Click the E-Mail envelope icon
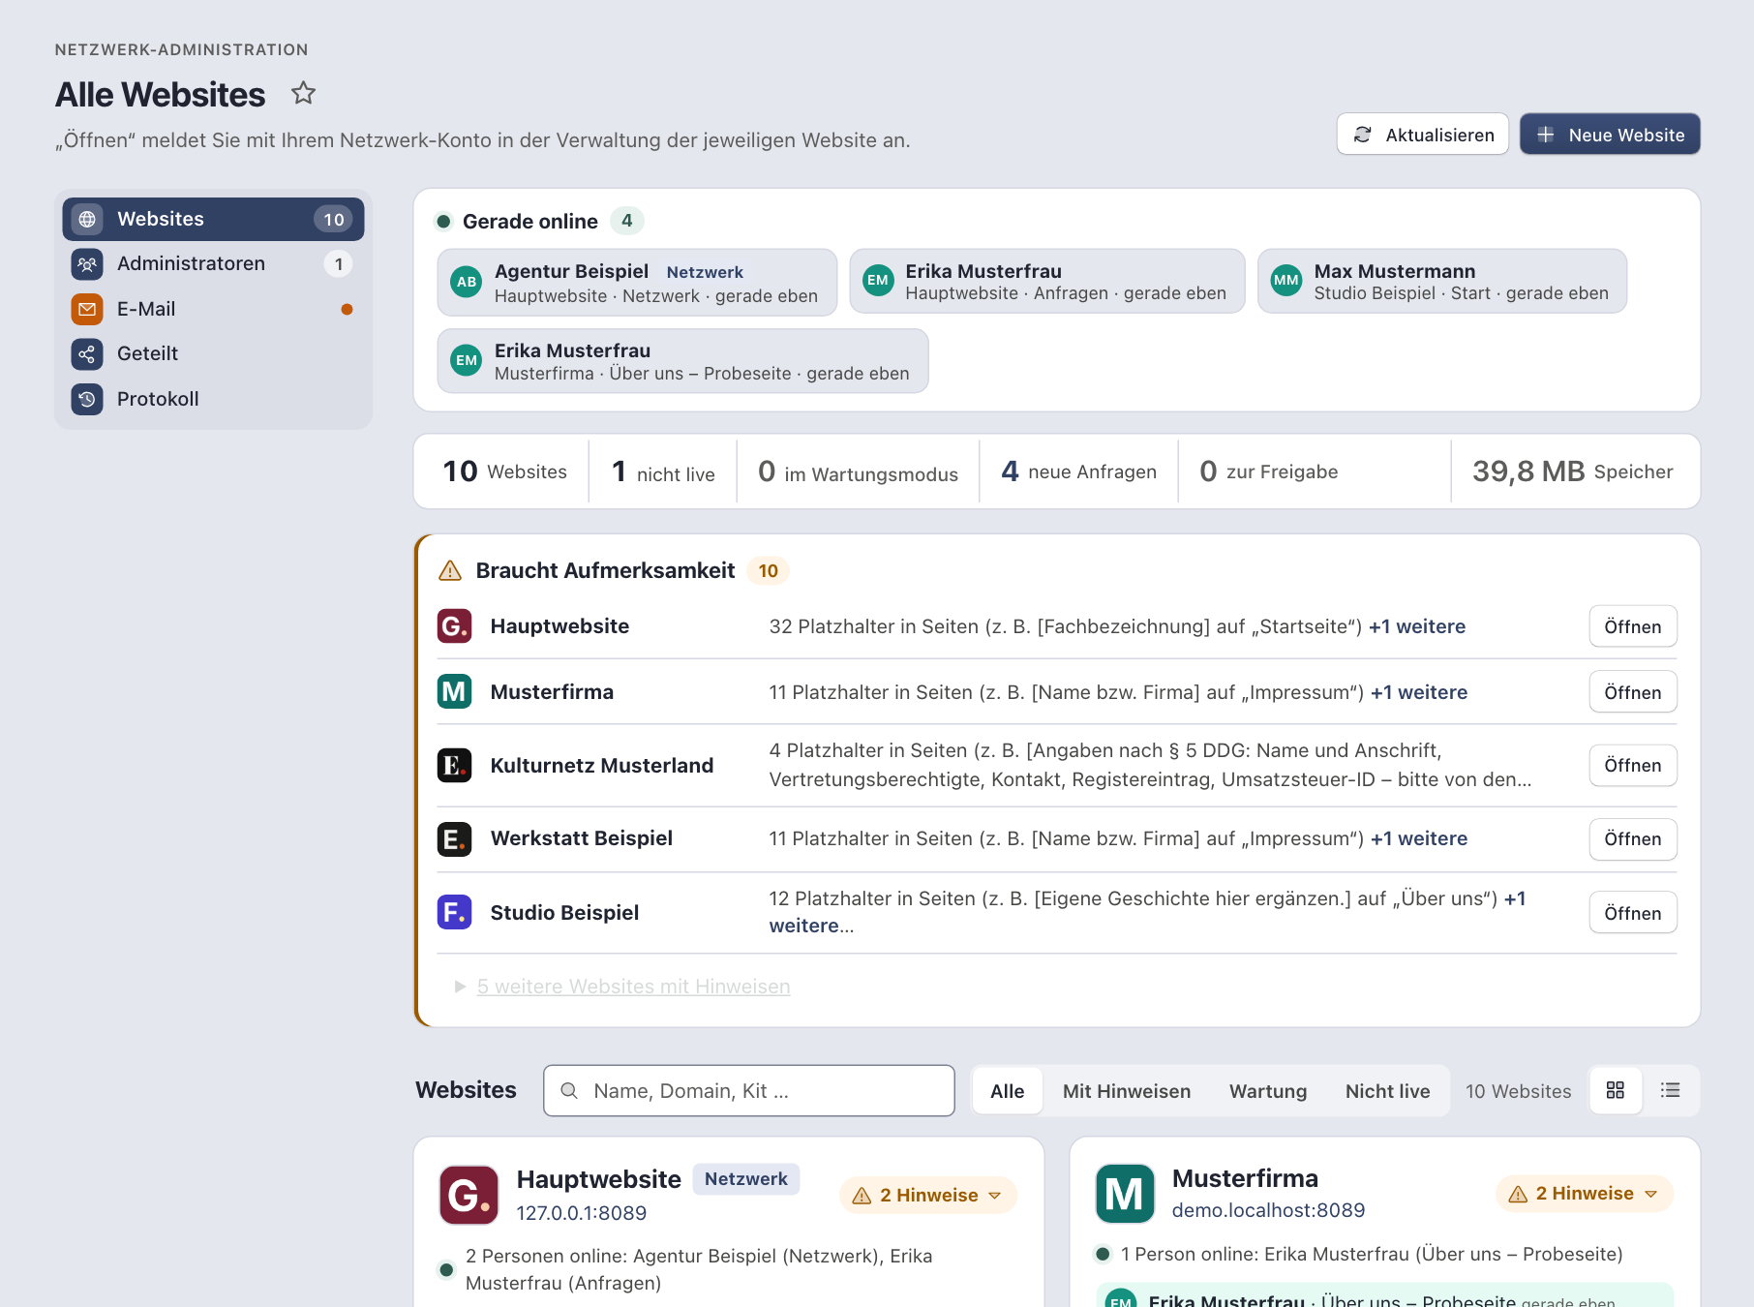1754x1307 pixels. (x=87, y=309)
